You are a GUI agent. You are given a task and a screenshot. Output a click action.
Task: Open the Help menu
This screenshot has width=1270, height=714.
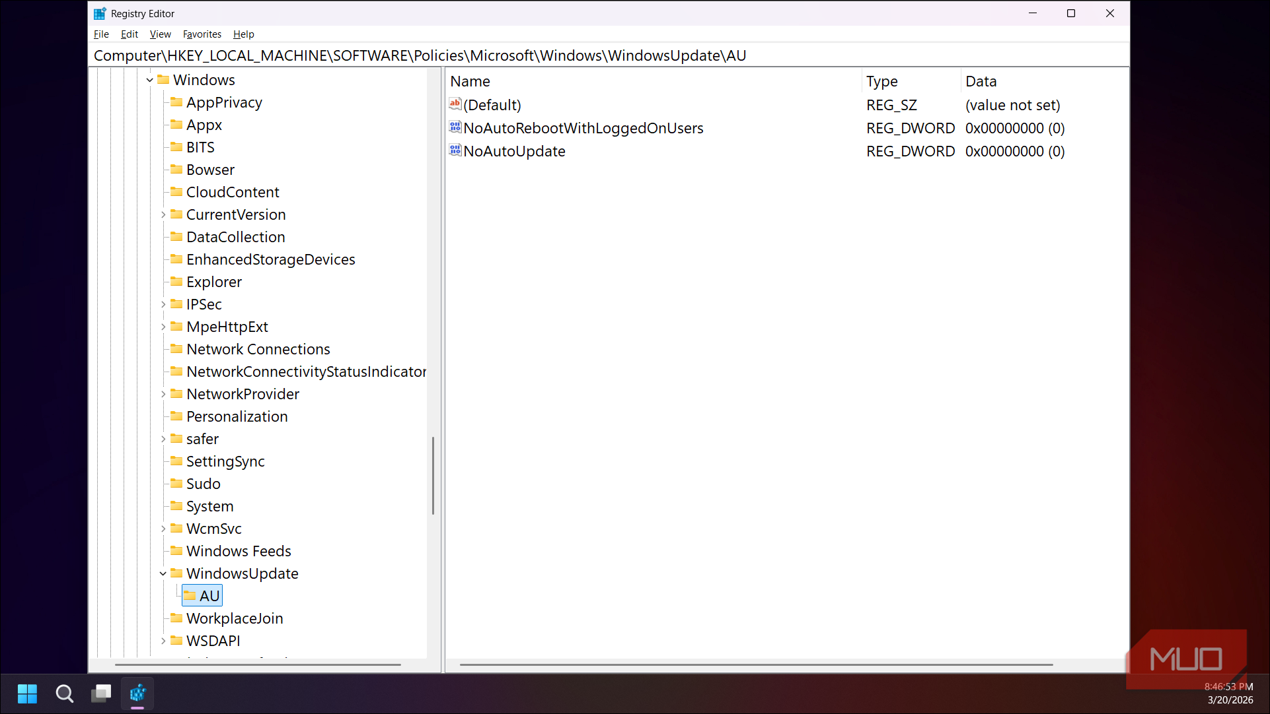coord(244,34)
